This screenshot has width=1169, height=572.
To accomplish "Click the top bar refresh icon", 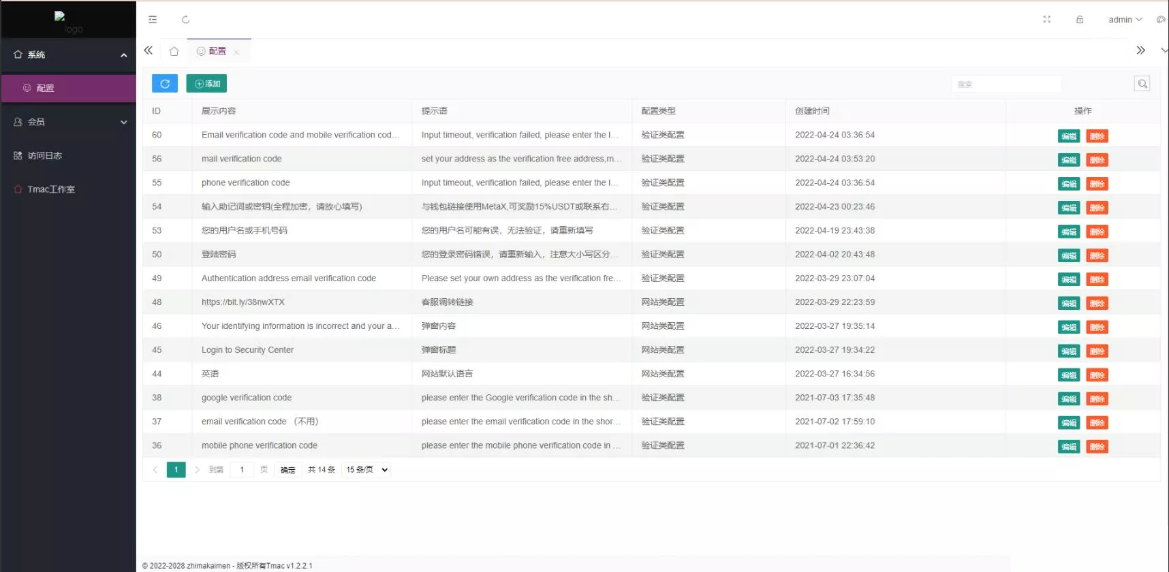I will tap(185, 20).
